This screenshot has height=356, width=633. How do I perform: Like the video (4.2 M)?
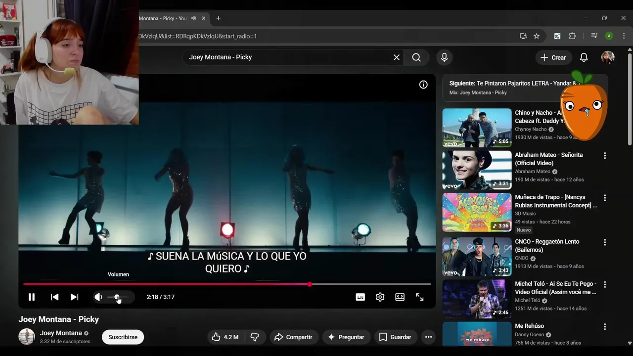point(225,337)
